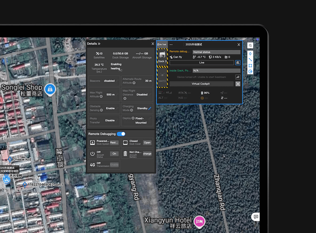Open the aircraft N/A status field

(x=216, y=70)
